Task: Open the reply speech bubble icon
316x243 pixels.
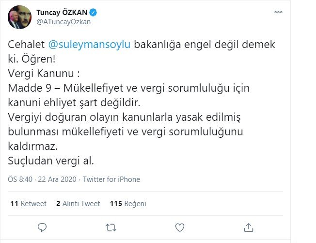Action: click(42, 227)
